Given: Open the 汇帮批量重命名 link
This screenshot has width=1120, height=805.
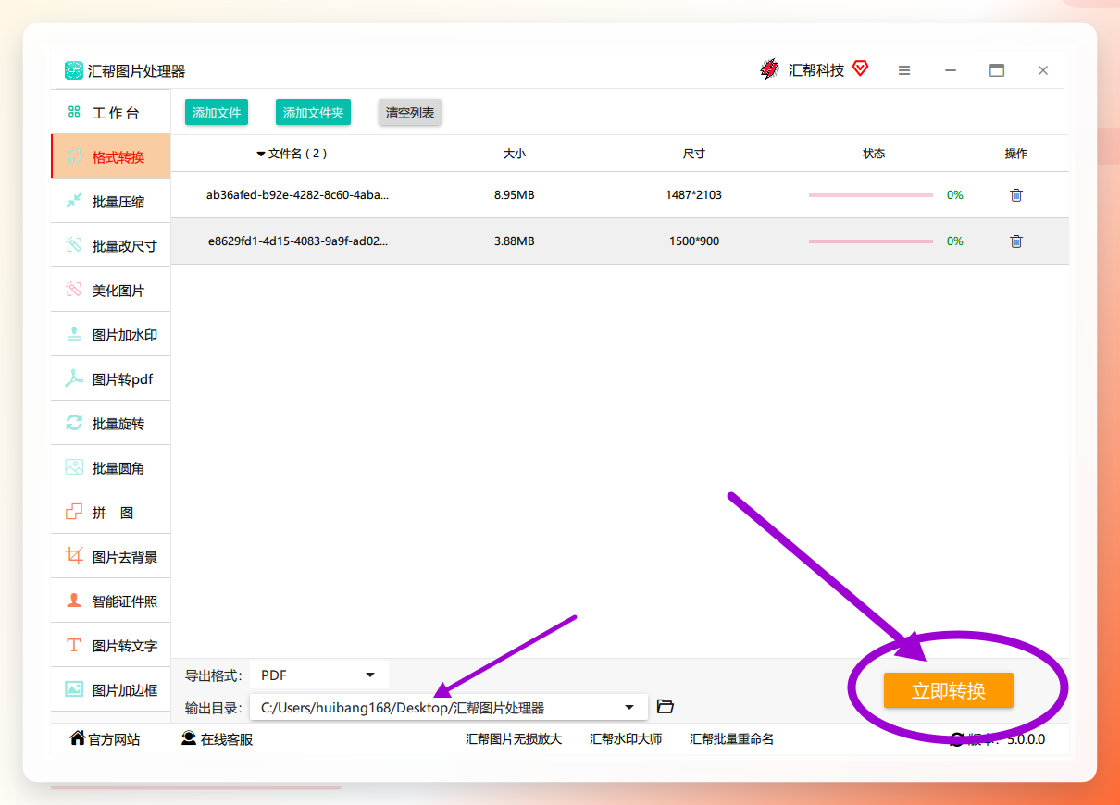Looking at the screenshot, I should (731, 739).
